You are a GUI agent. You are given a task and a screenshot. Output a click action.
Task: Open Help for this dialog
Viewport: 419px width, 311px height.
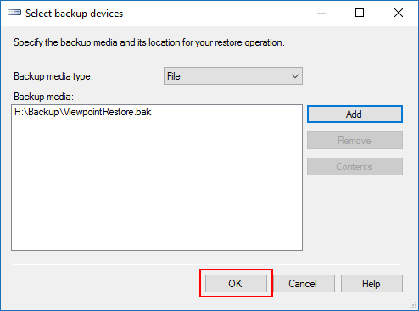pos(372,283)
